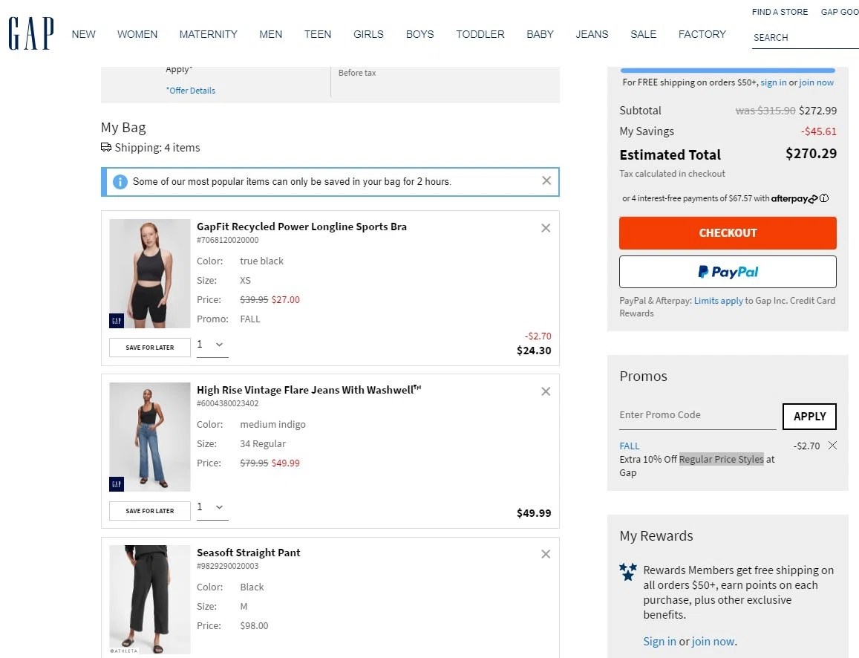This screenshot has width=859, height=658.
Task: Click join now under My Rewards
Action: pyautogui.click(x=713, y=641)
